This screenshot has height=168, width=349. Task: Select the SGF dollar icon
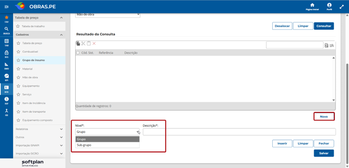pyautogui.click(x=6, y=99)
